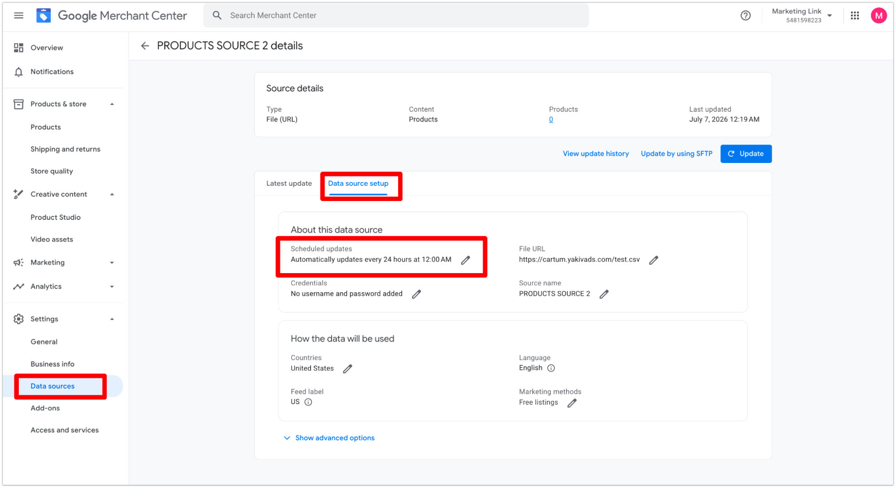Click the Notifications bell icon
The width and height of the screenshot is (896, 488).
(18, 72)
